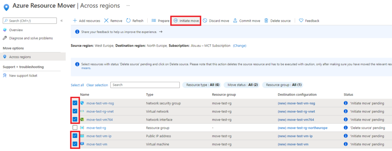Open Diagnose and solve problems
This screenshot has height=151, width=392.
click(28, 38)
